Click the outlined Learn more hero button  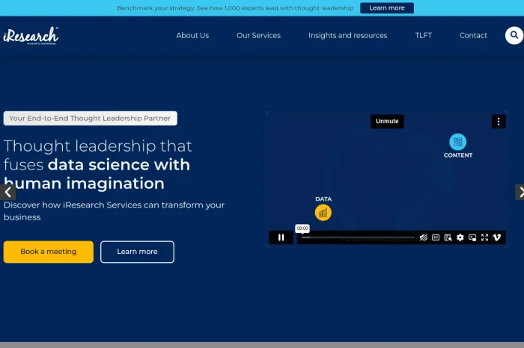tap(137, 252)
